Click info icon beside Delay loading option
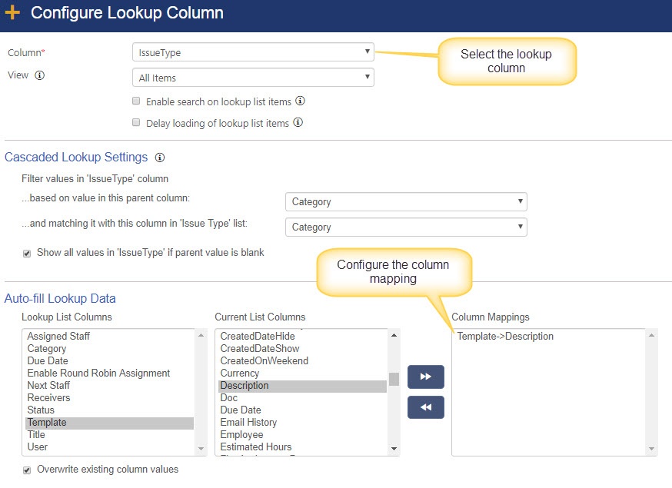The image size is (672, 488). pyautogui.click(x=298, y=122)
